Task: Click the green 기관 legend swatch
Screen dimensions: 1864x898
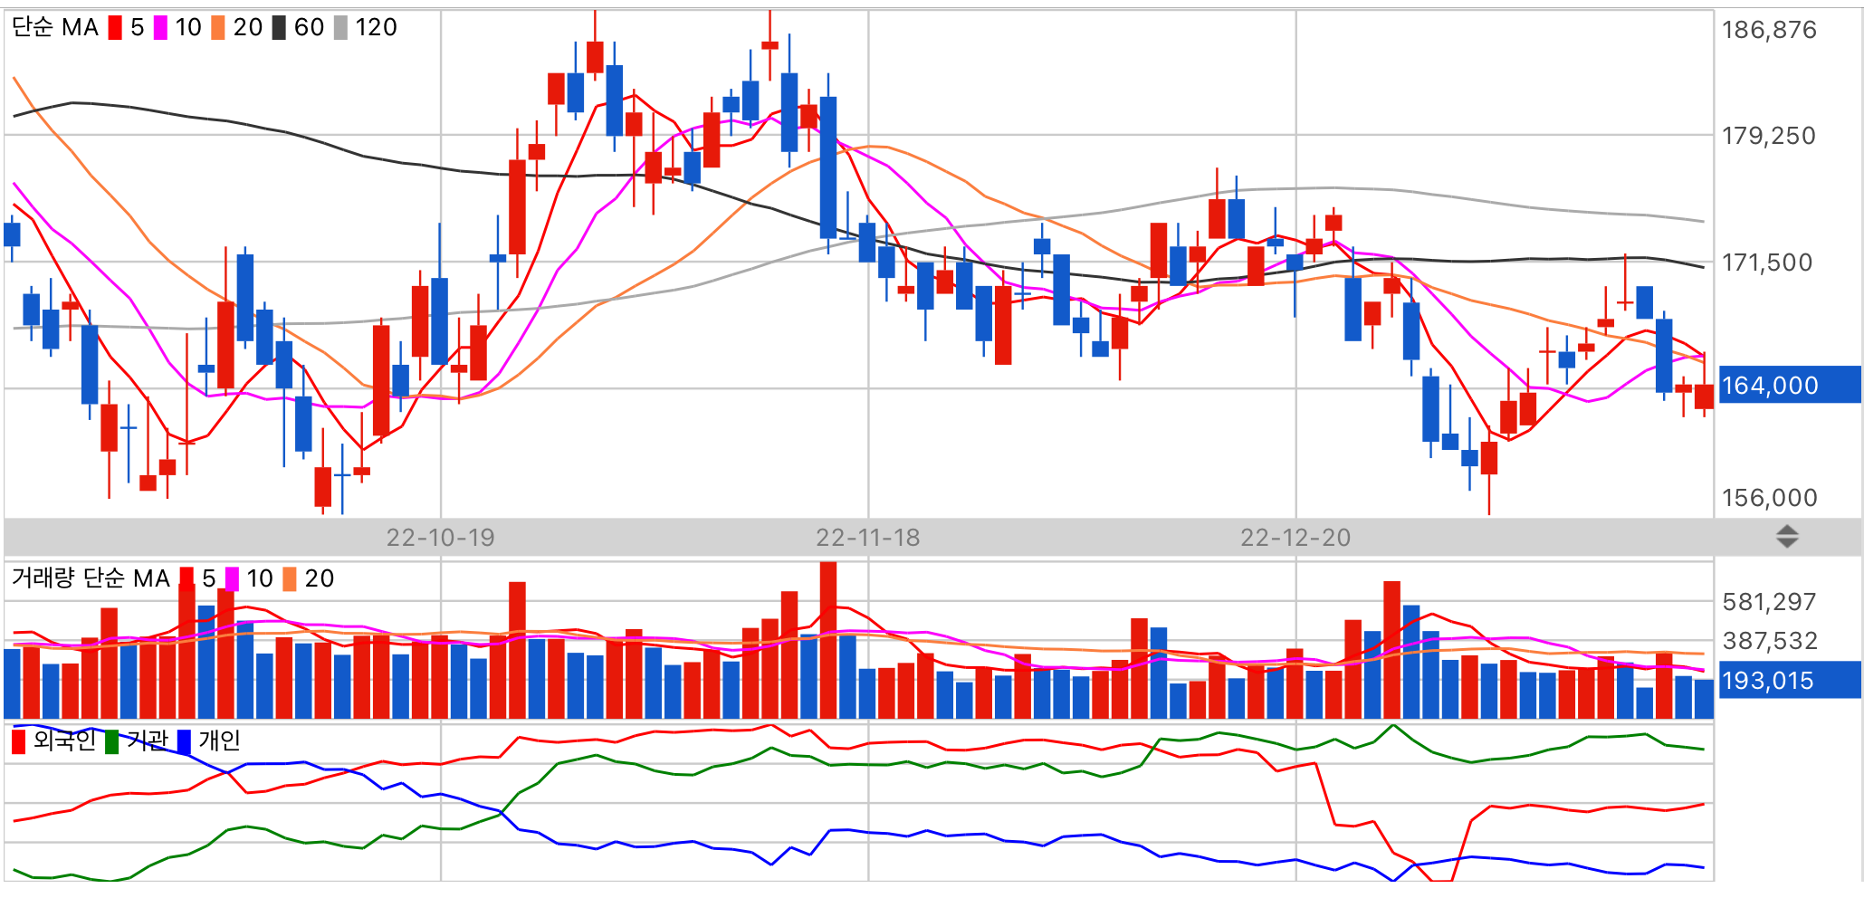Action: pyautogui.click(x=112, y=741)
